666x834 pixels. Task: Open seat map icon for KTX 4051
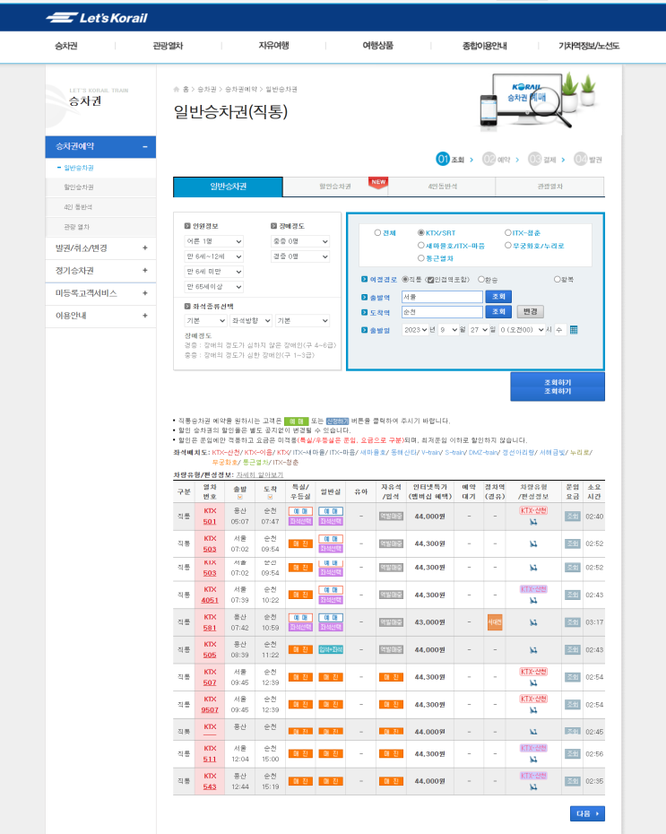pos(533,601)
